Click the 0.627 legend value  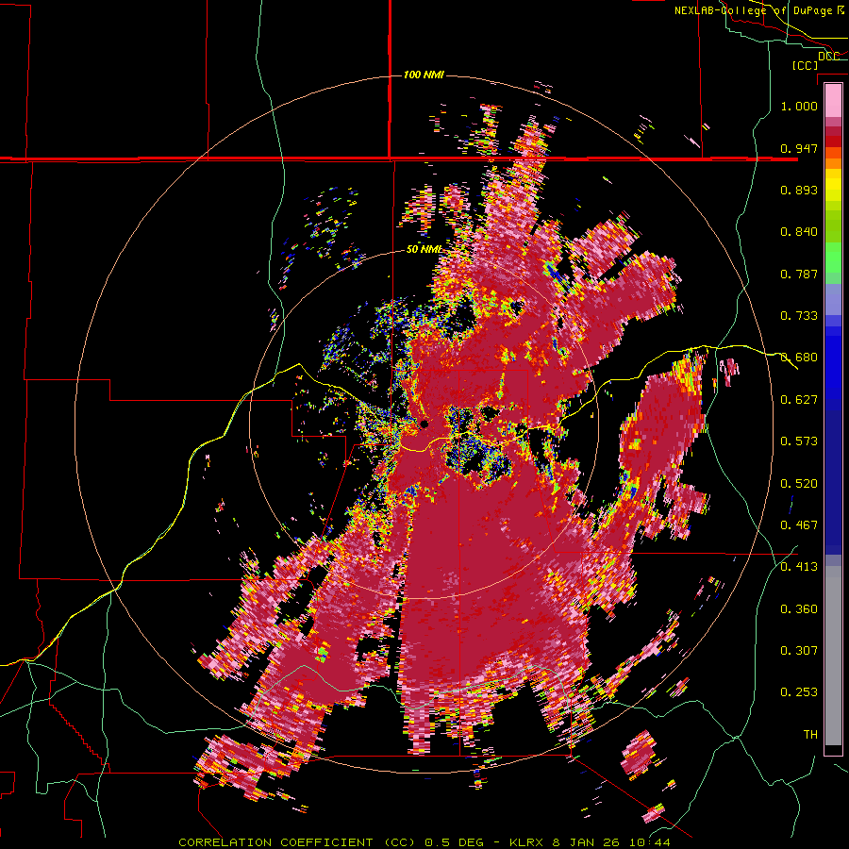pyautogui.click(x=799, y=400)
